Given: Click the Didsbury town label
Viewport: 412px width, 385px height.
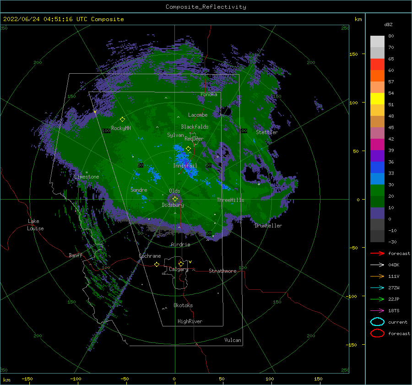Looking at the screenshot, I should 173,205.
